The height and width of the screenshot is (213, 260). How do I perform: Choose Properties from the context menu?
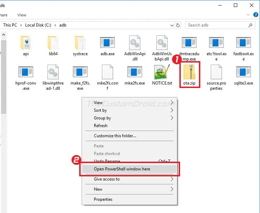point(129,199)
